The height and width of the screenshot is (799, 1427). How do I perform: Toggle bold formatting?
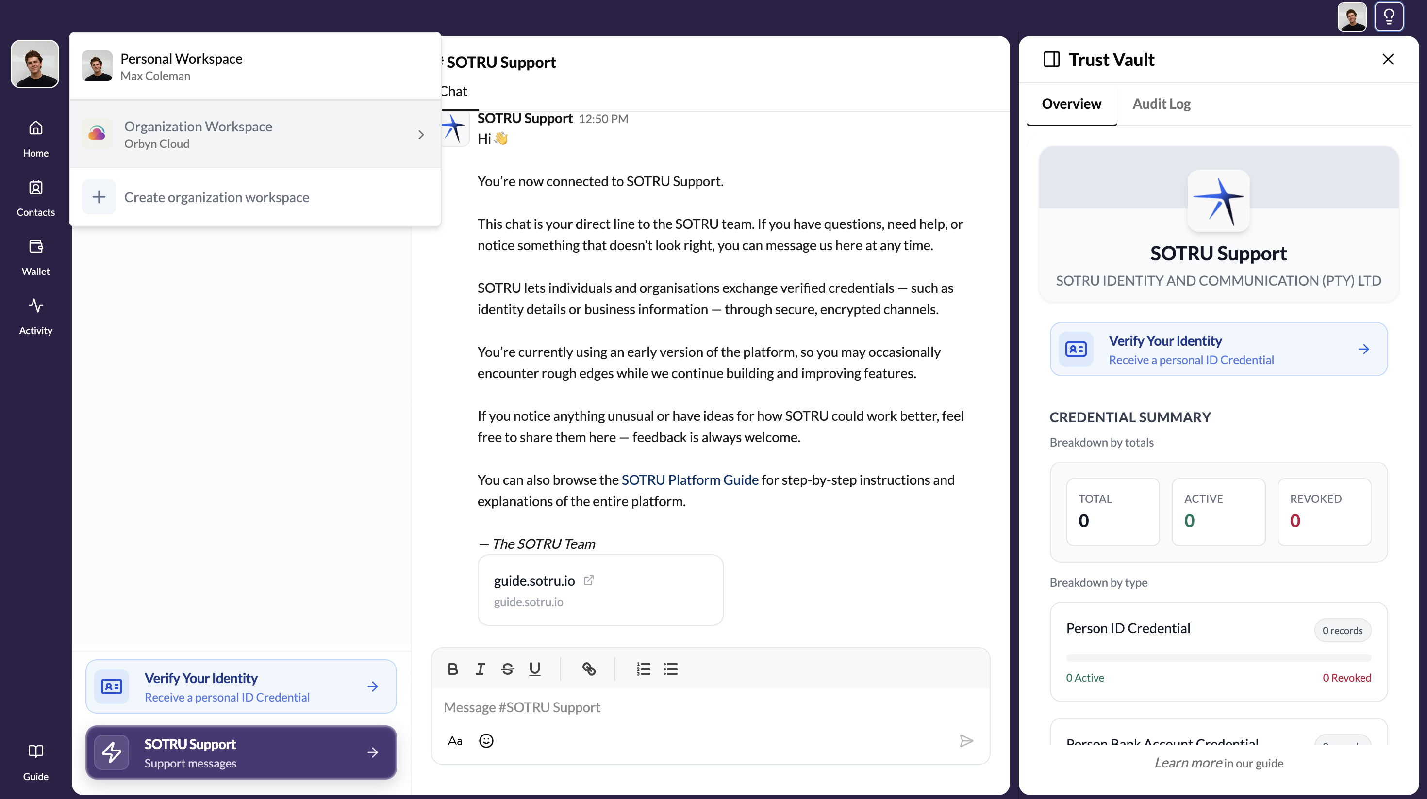[x=452, y=669]
